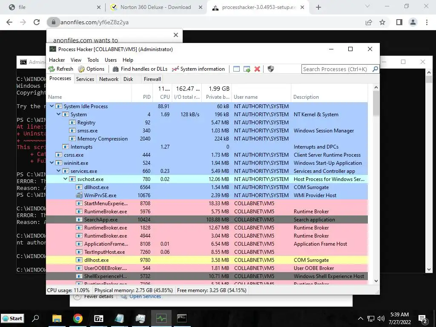
Task: Open Chrome profile icon
Action: pyautogui.click(x=413, y=22)
